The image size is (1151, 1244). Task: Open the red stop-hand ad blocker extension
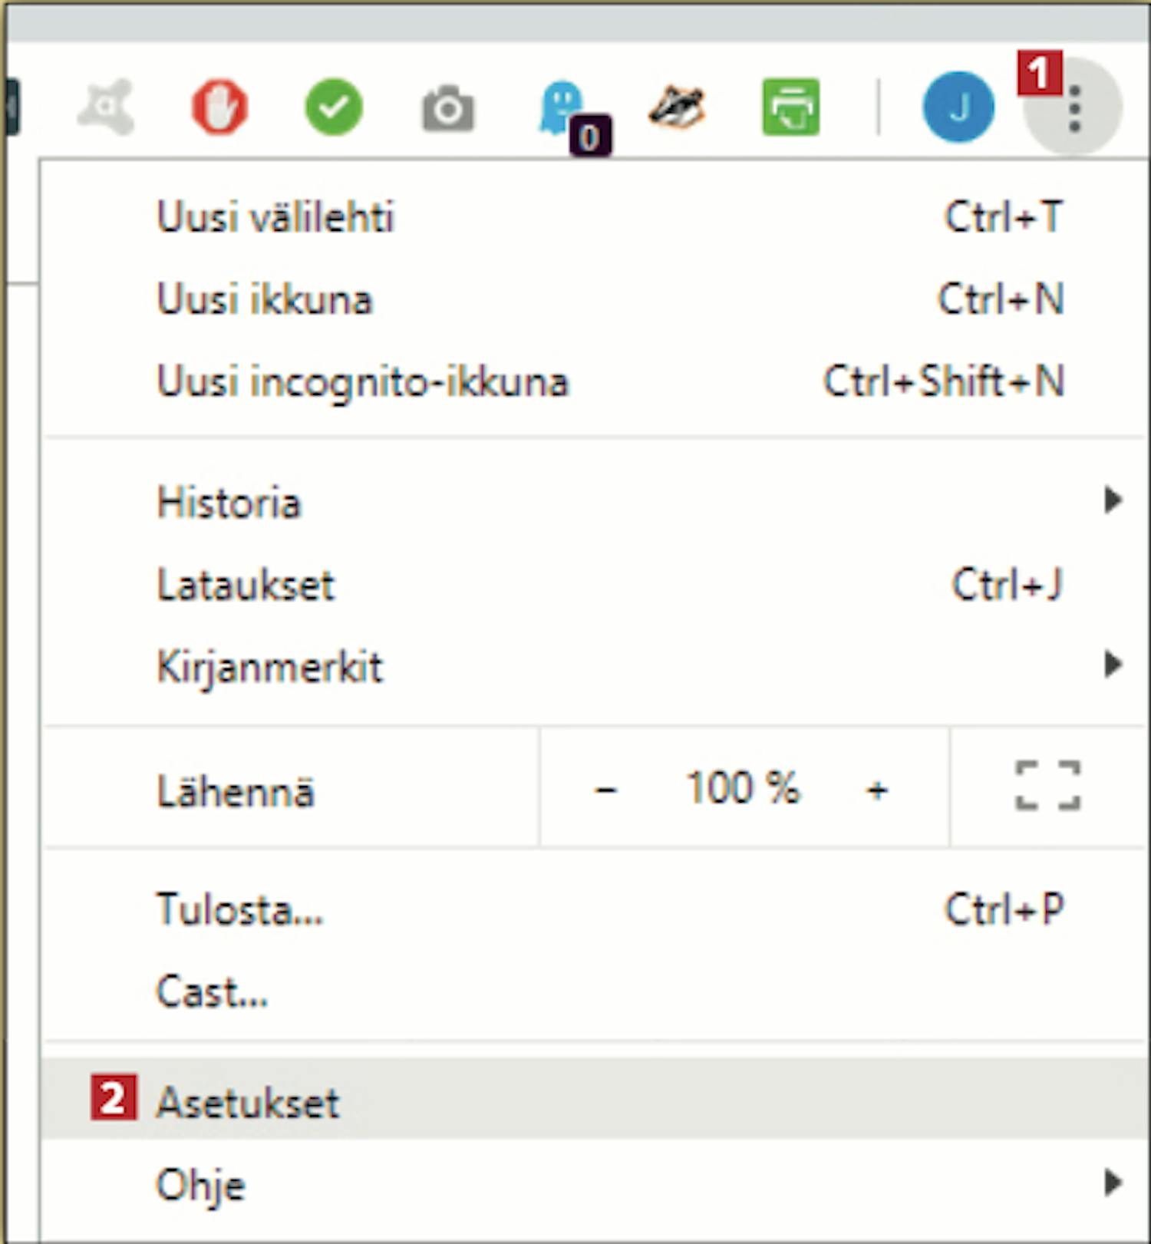219,107
